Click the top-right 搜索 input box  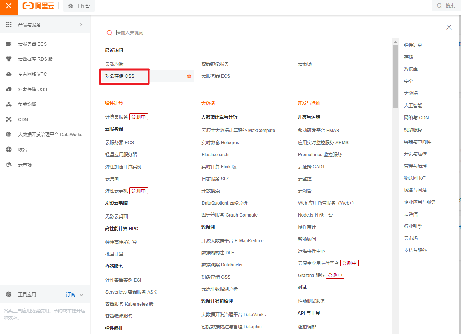pyautogui.click(x=447, y=6)
